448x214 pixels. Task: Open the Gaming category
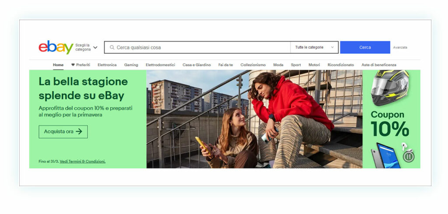tap(131, 65)
